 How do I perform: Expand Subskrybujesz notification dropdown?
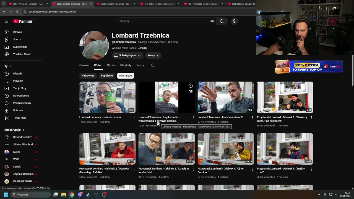pyautogui.click(x=139, y=56)
